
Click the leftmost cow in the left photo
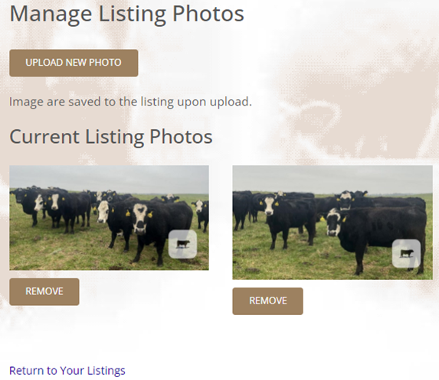click(x=25, y=204)
